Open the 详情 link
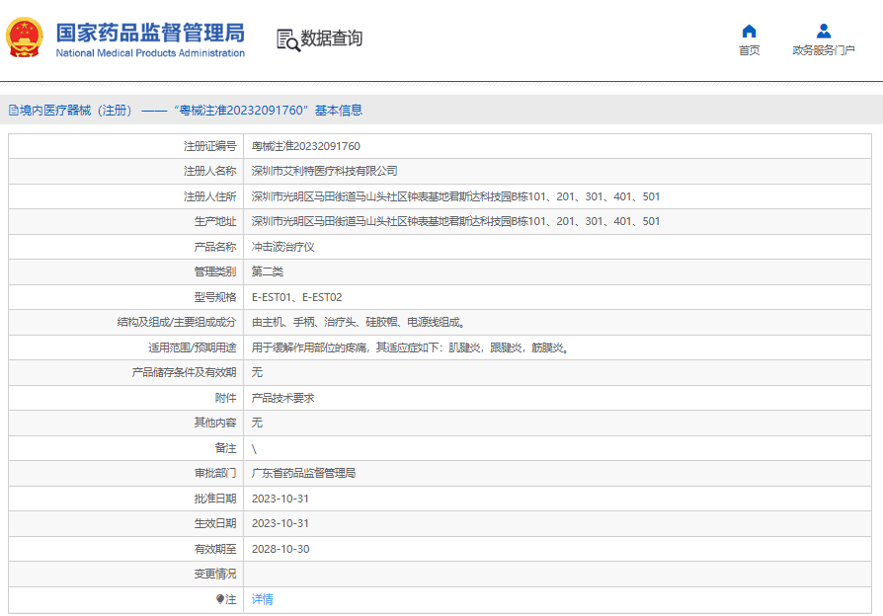The image size is (883, 616). pyautogui.click(x=262, y=599)
